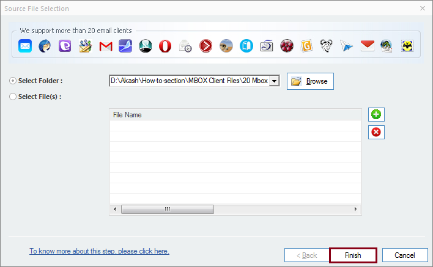Viewport: 433px width, 267px height.
Task: Click the GNU gnu head icon
Action: coord(327,46)
